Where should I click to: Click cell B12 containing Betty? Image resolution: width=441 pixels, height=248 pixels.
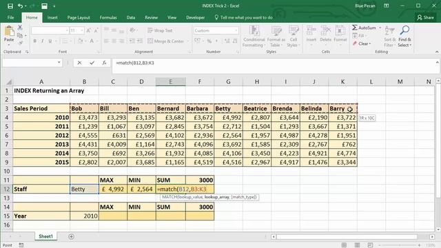[x=84, y=189]
